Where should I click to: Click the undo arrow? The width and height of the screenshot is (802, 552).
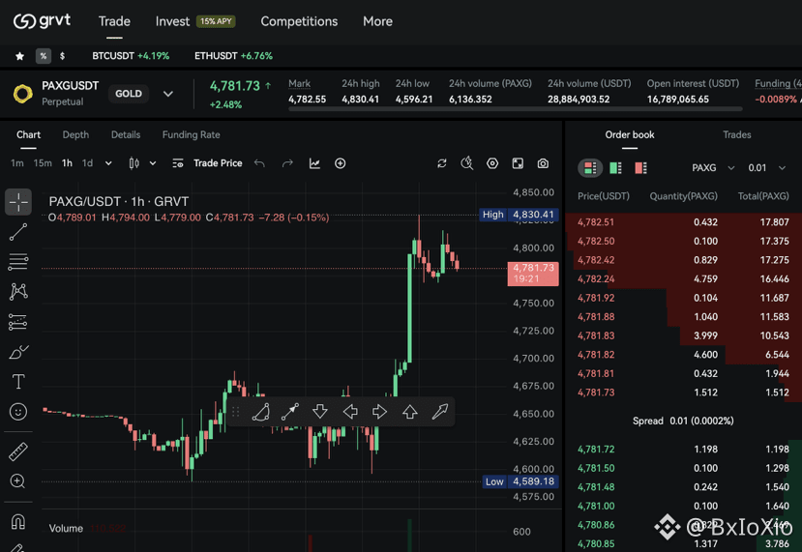click(x=260, y=163)
